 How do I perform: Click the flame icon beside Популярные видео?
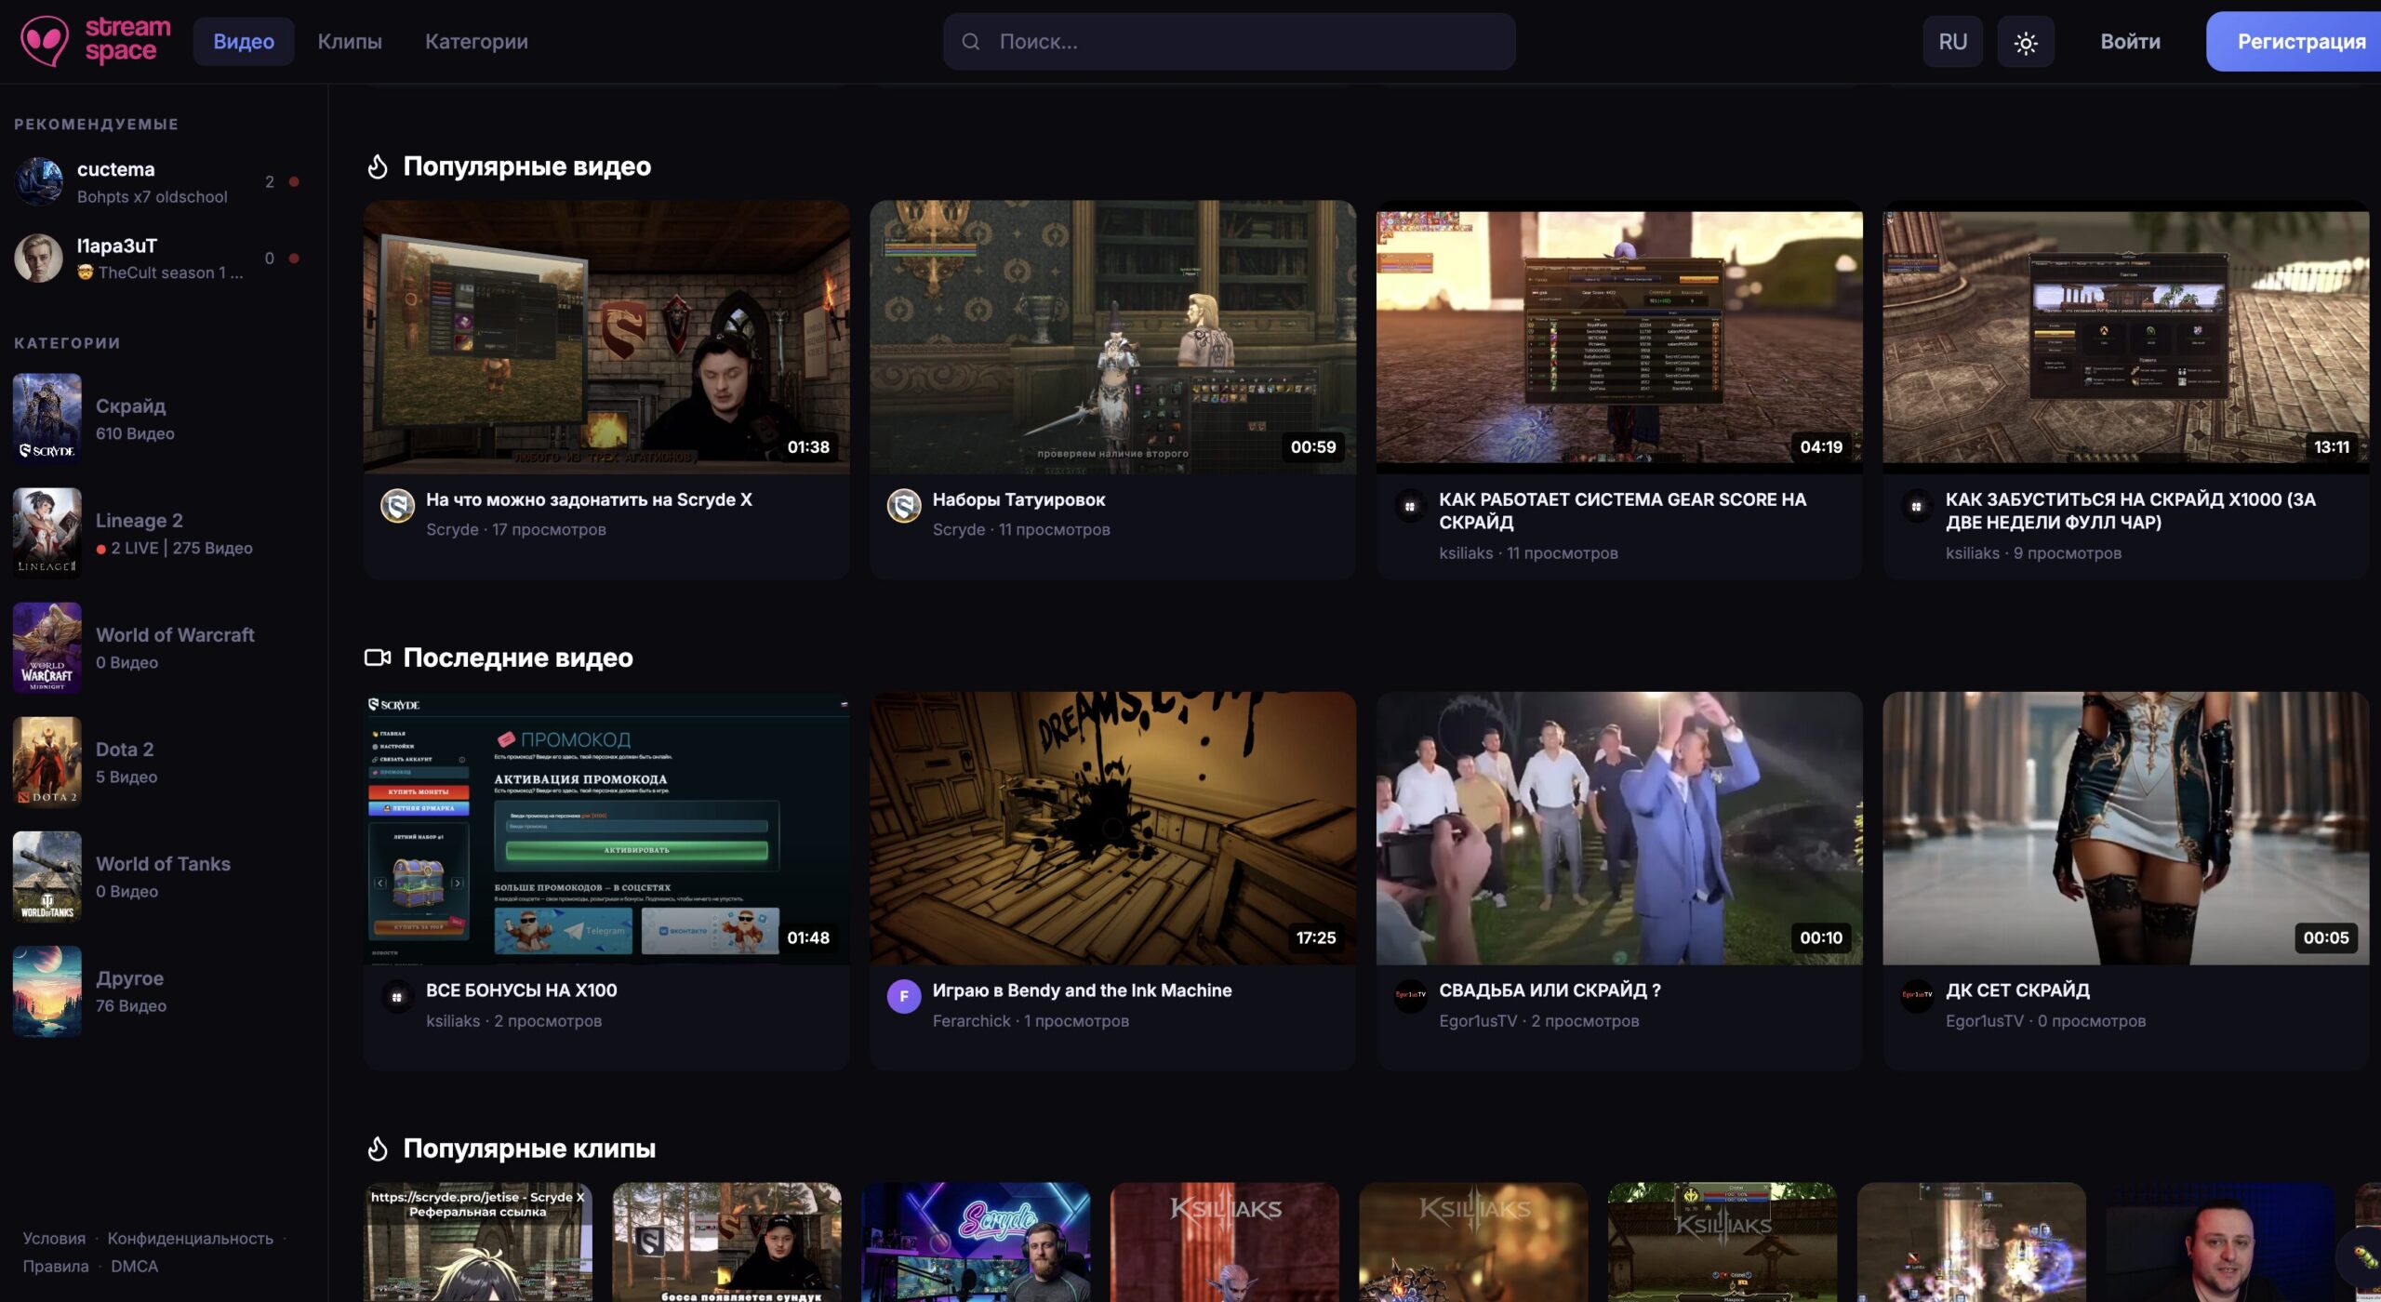(x=377, y=166)
